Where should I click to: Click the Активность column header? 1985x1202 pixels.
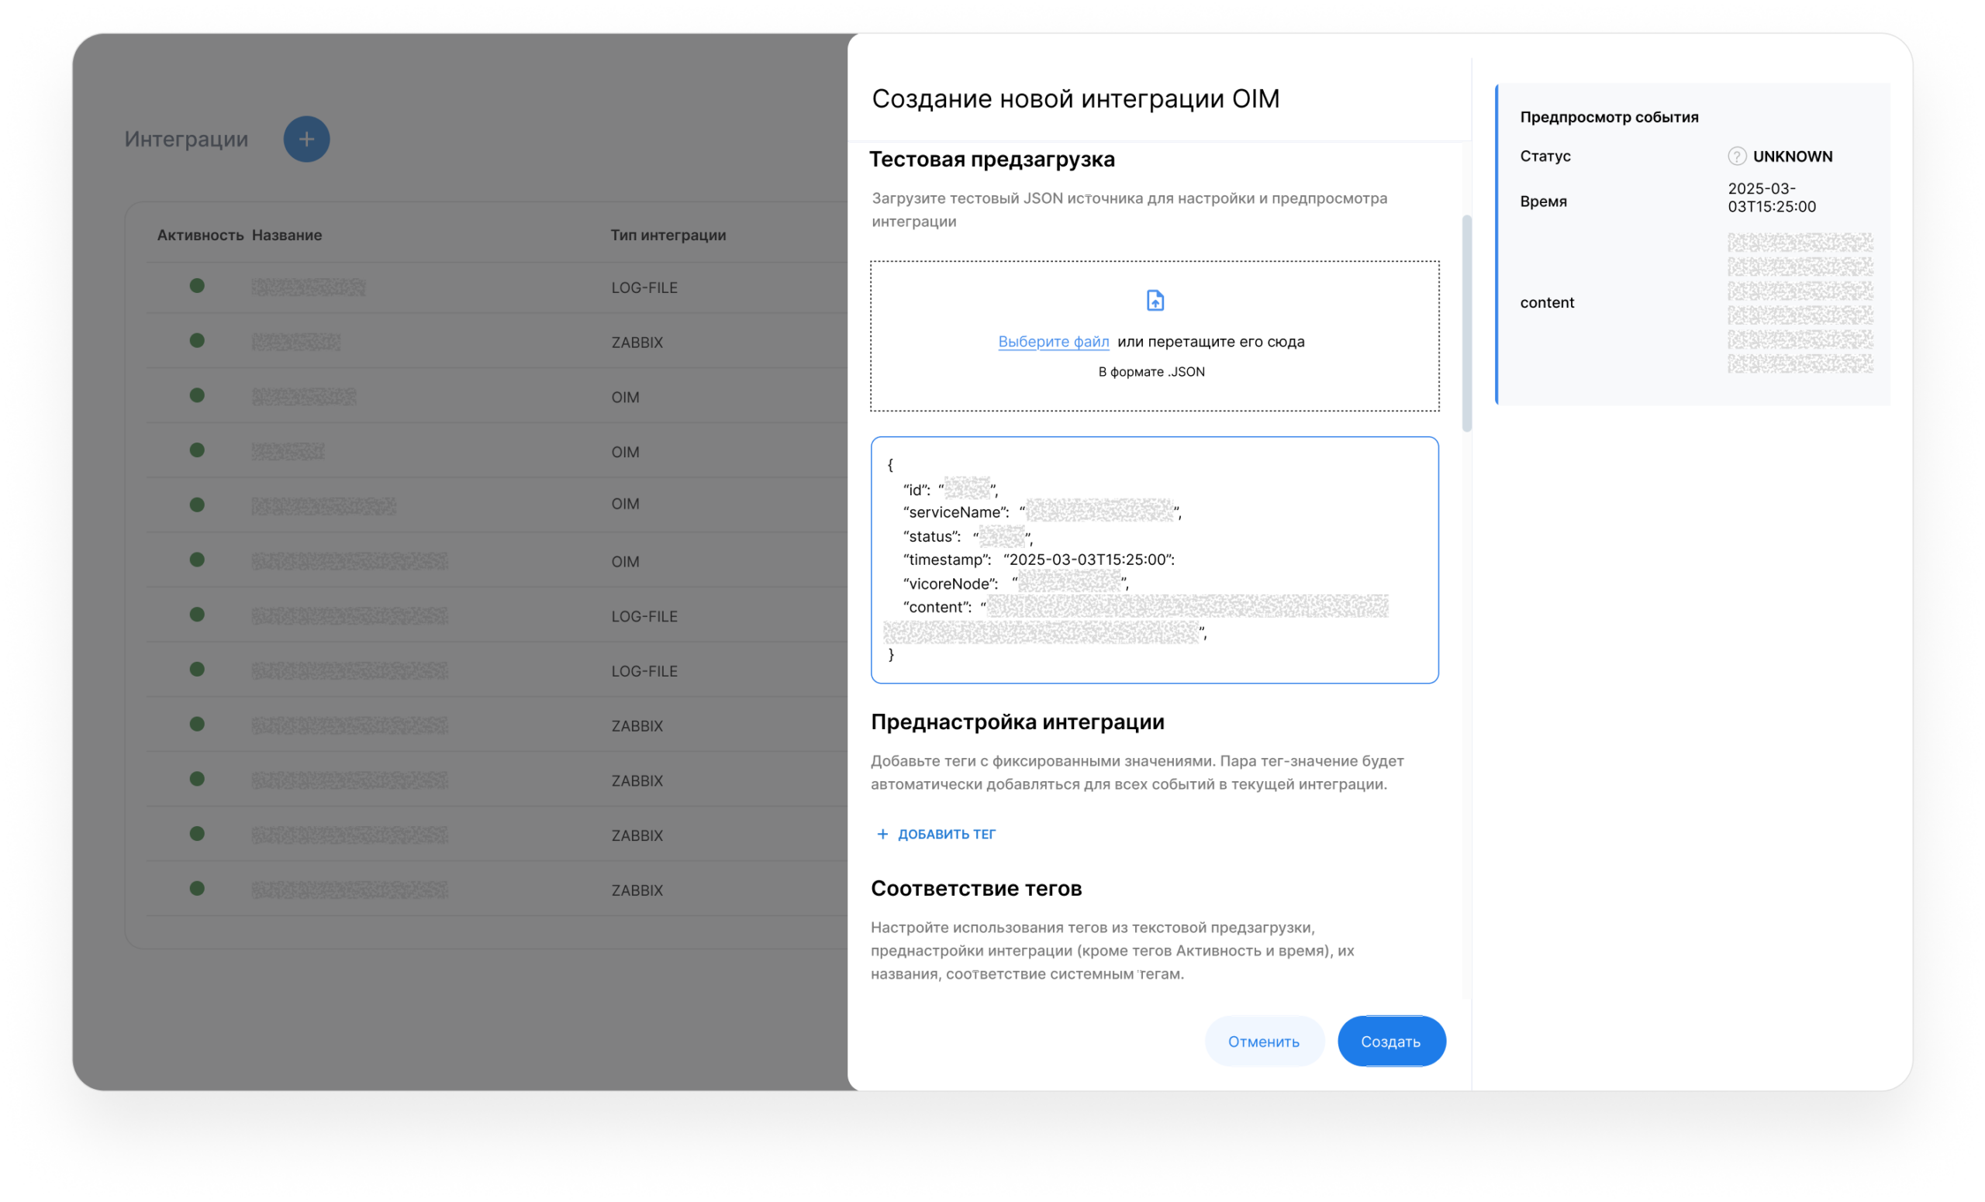[x=200, y=235]
